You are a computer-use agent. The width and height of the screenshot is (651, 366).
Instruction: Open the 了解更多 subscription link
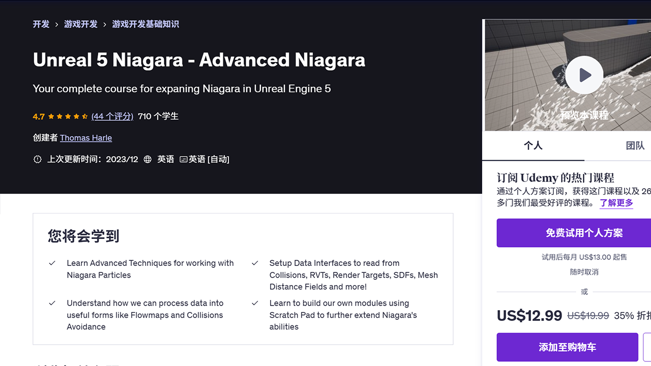tap(616, 203)
